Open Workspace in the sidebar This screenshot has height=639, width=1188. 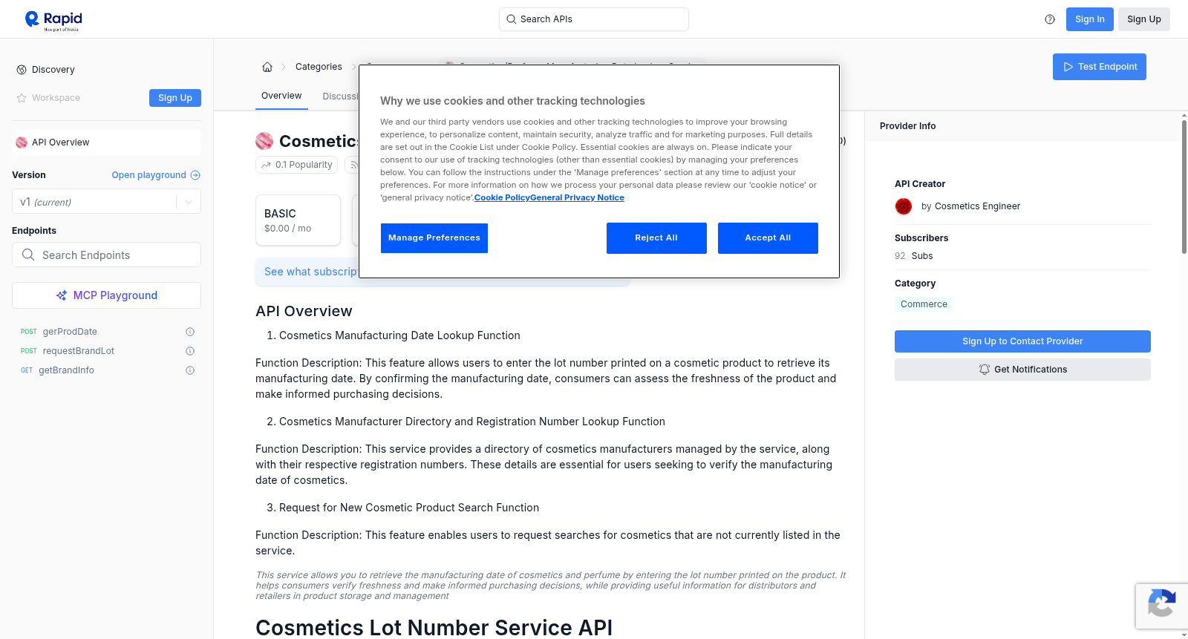point(56,98)
